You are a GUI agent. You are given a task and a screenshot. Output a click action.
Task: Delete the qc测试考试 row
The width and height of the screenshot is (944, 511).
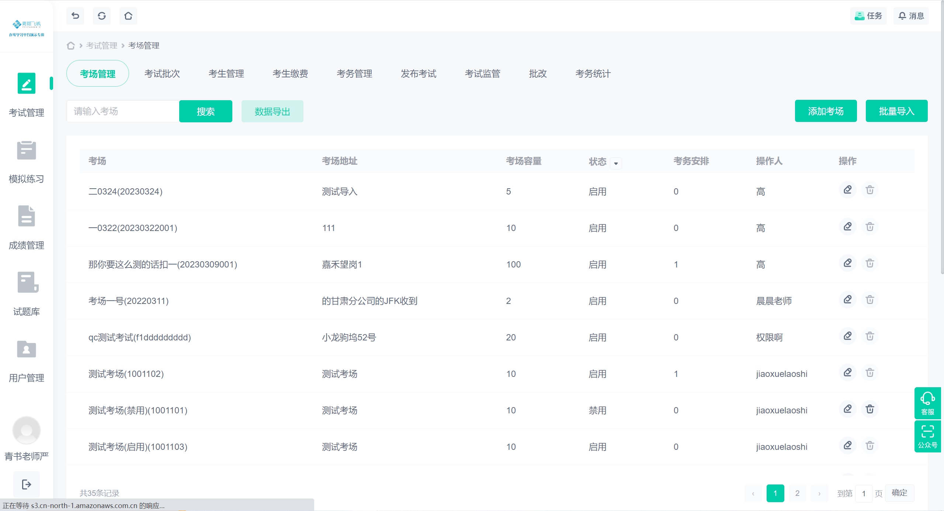coord(870,336)
